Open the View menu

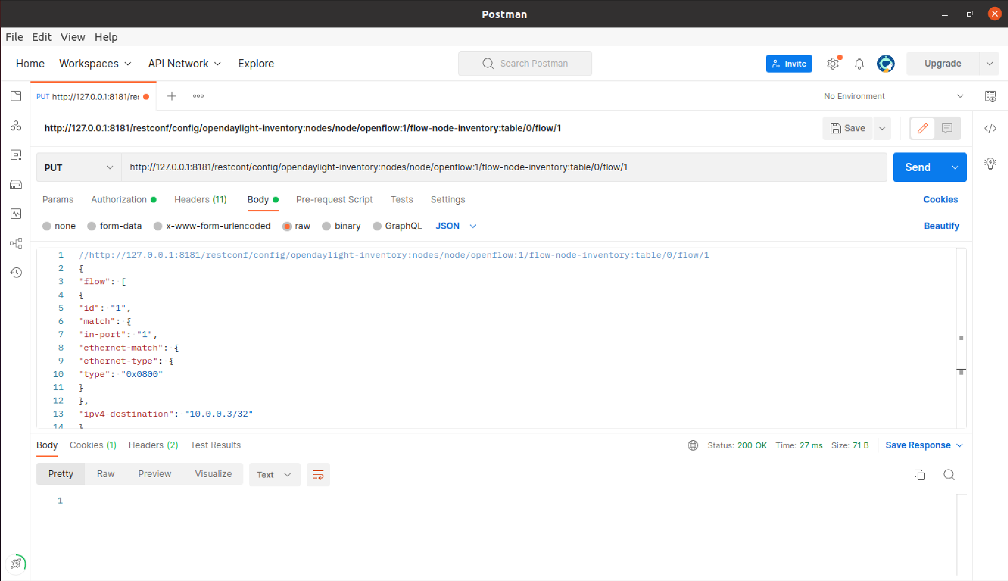[73, 37]
